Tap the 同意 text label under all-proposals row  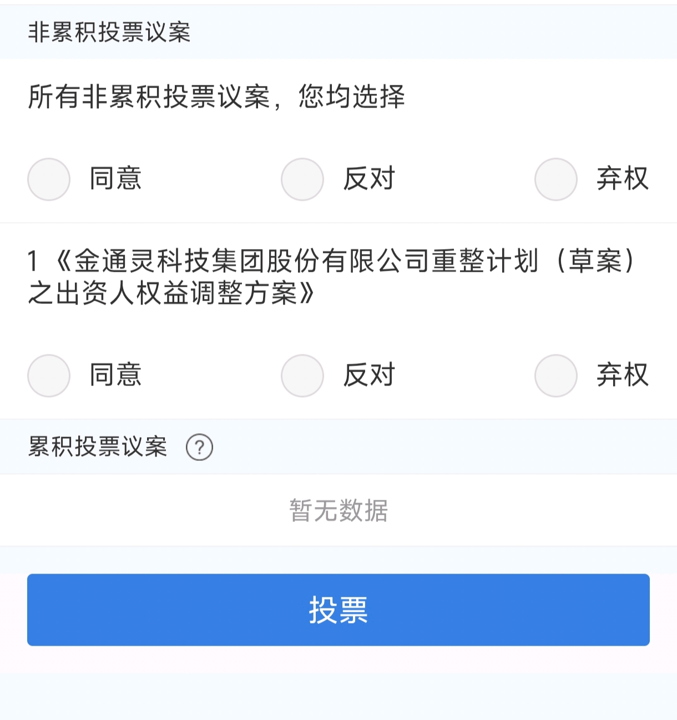pos(115,179)
